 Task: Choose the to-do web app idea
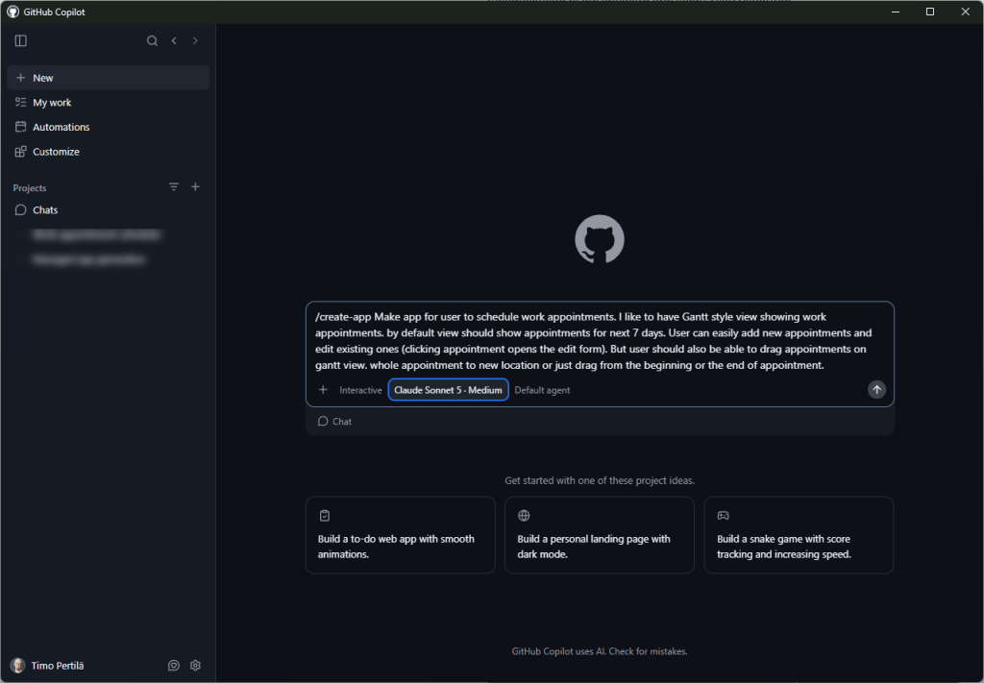point(401,535)
